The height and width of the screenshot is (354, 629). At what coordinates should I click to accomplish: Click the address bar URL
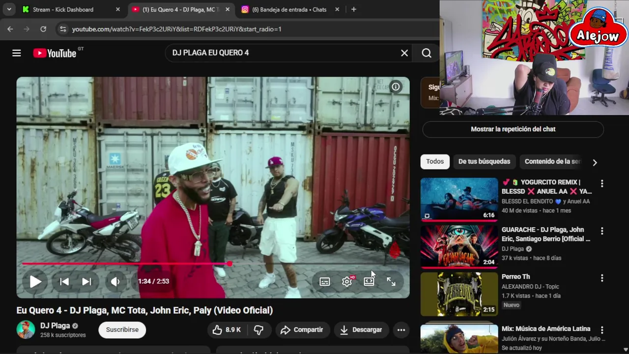[x=177, y=29]
